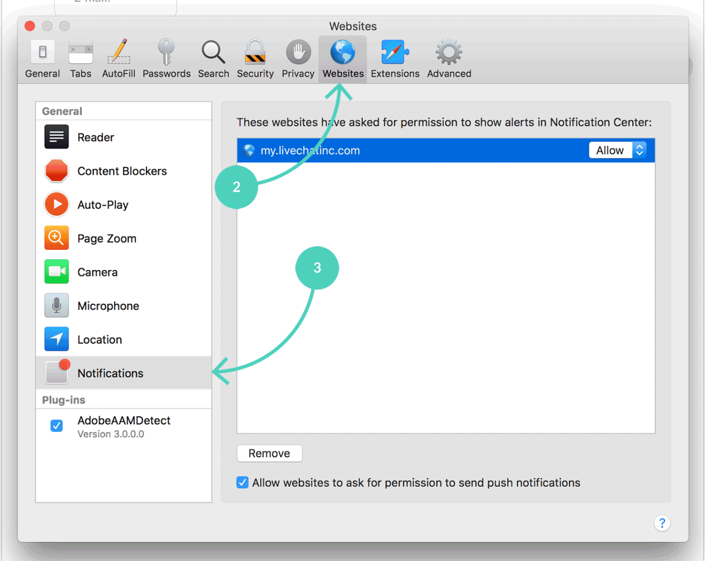Switch to the Privacy tab label
Screen dimensions: 705x561
(298, 74)
